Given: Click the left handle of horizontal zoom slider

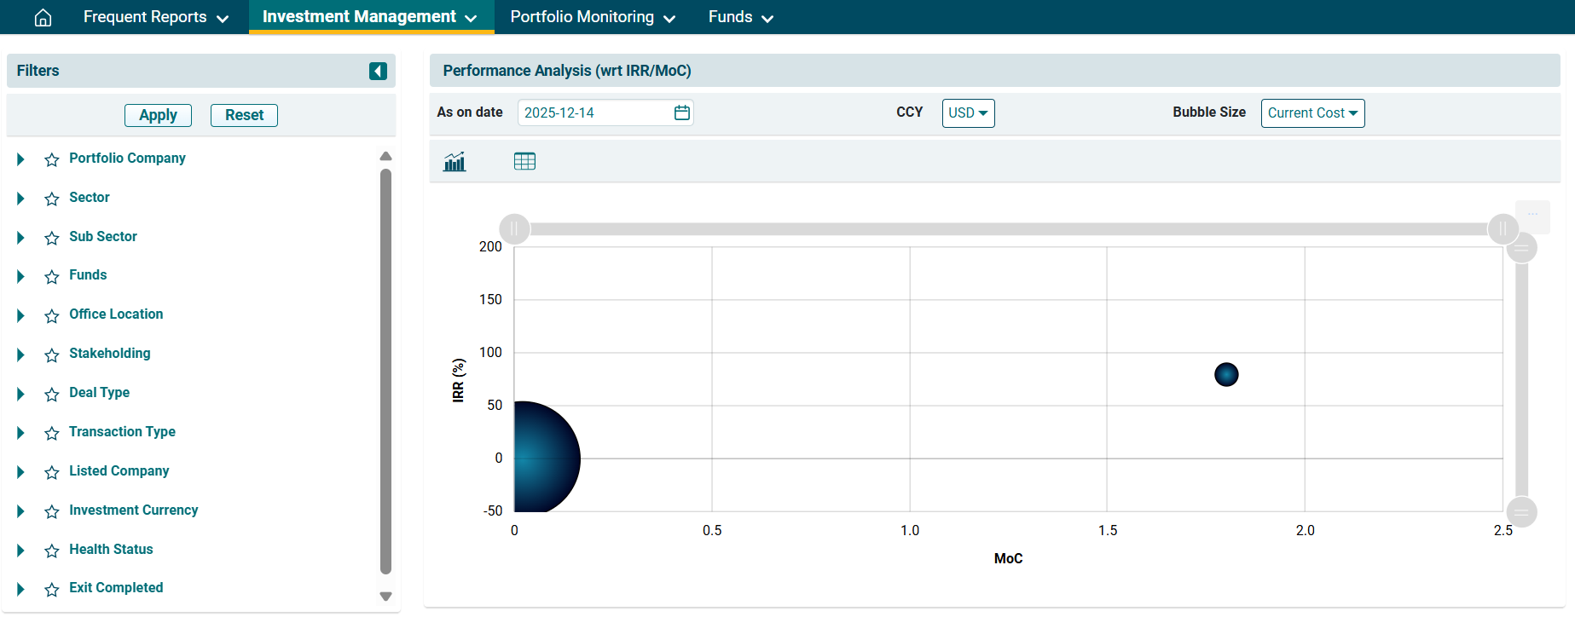Looking at the screenshot, I should click(514, 228).
